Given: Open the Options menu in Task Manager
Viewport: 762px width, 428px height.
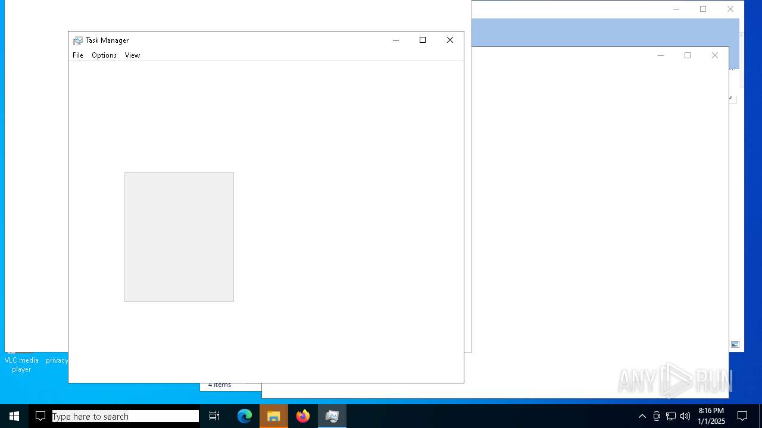Looking at the screenshot, I should click(x=104, y=55).
